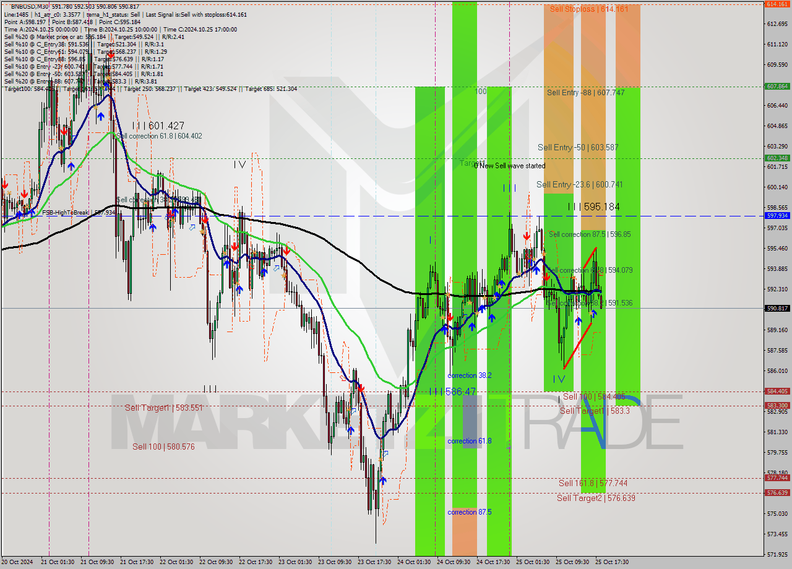Image resolution: width=792 pixels, height=569 pixels.
Task: Click the '20 Oct 2024' date on time axis
Action: pyautogui.click(x=17, y=562)
